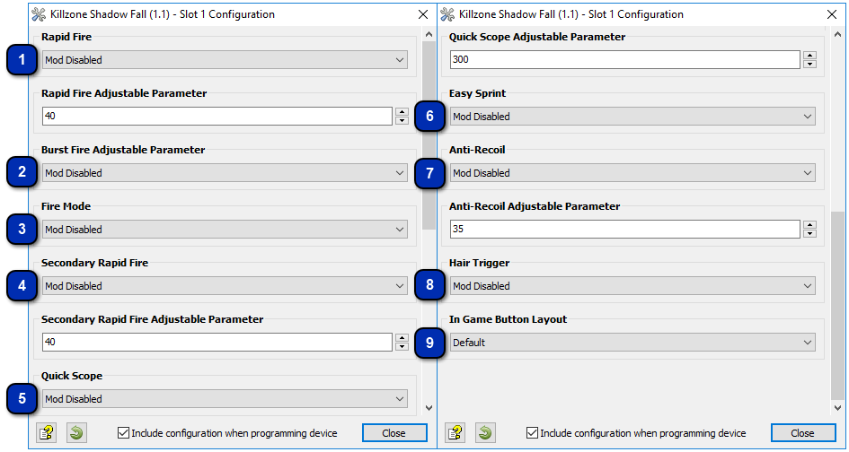The height and width of the screenshot is (452, 849).
Task: Decrease Rapid Fire Adjustable Parameter value
Action: point(402,120)
